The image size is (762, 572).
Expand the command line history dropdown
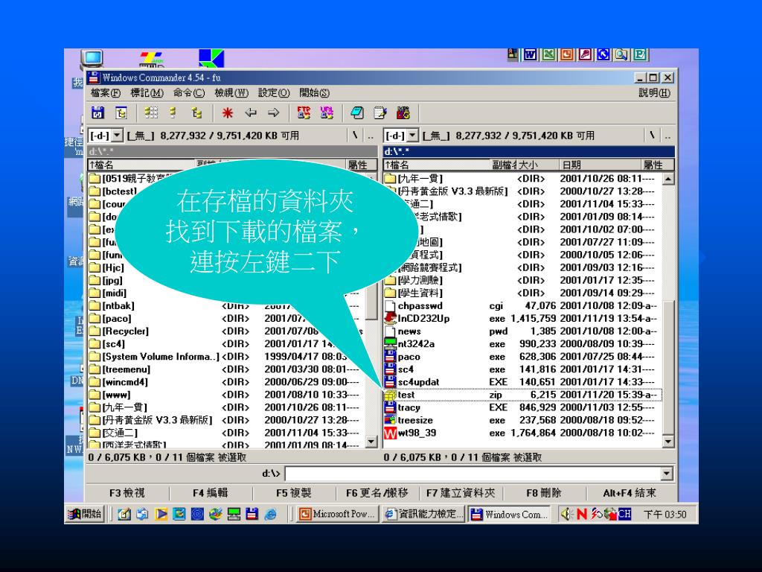point(667,473)
